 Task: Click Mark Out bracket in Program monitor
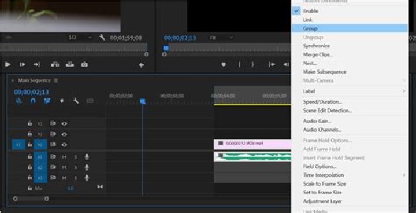(252, 64)
